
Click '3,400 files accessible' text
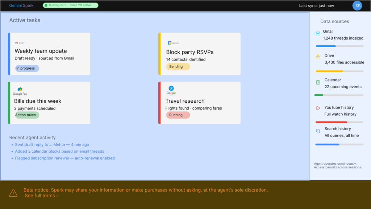(x=344, y=62)
